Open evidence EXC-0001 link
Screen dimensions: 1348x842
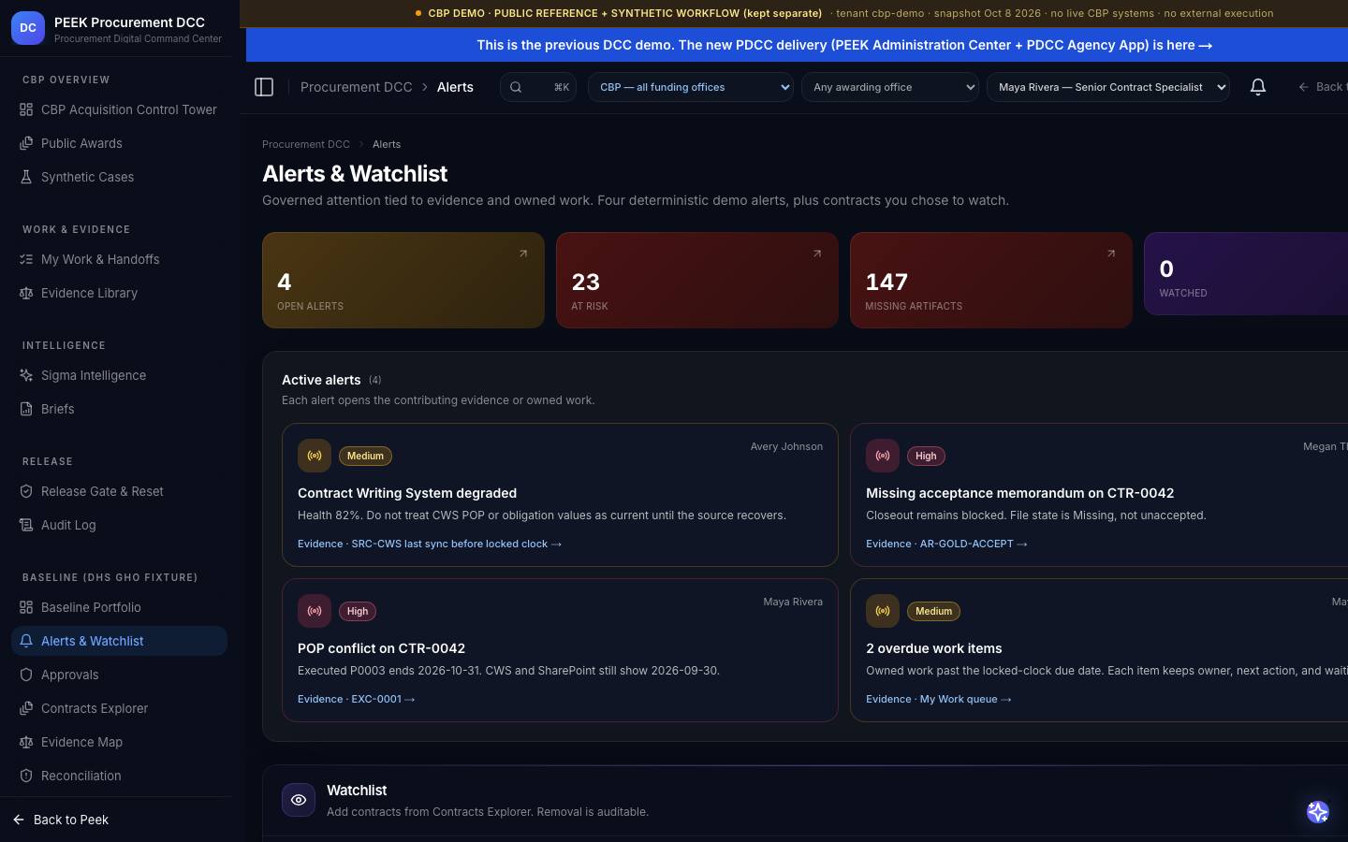pyautogui.click(x=356, y=699)
